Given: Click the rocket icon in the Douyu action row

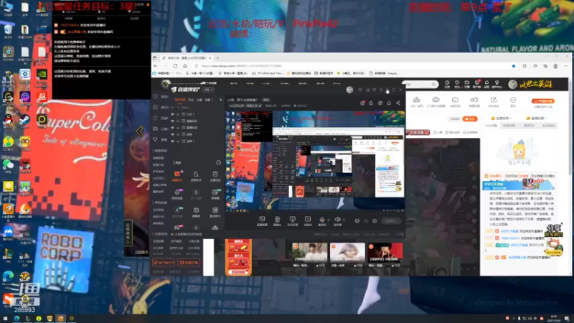Looking at the screenshot, I should click(436, 101).
